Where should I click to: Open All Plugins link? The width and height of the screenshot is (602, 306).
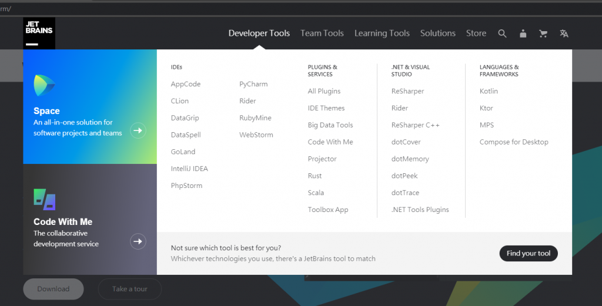point(324,91)
